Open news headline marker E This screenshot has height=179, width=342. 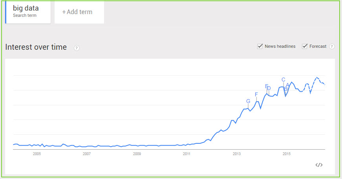pos(266,86)
